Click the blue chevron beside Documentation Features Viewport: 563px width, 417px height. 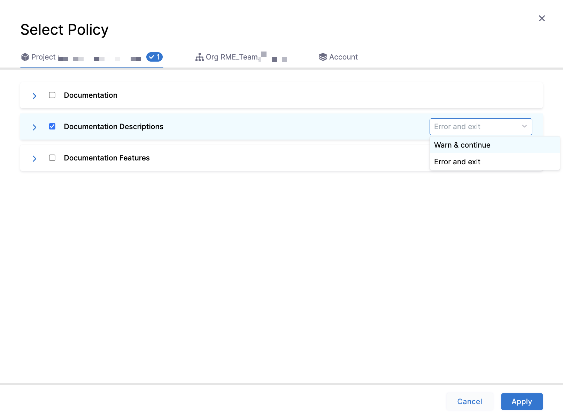point(34,158)
